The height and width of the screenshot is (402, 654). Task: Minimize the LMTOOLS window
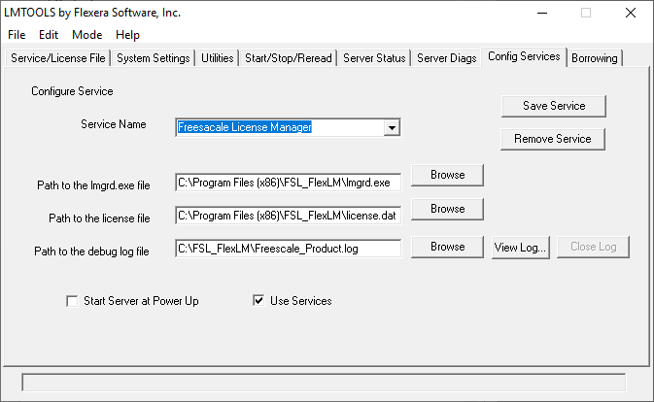542,13
